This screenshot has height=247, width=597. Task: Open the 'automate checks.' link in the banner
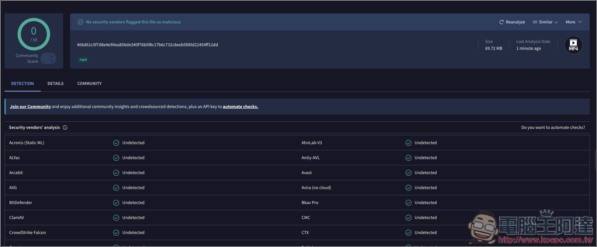241,107
